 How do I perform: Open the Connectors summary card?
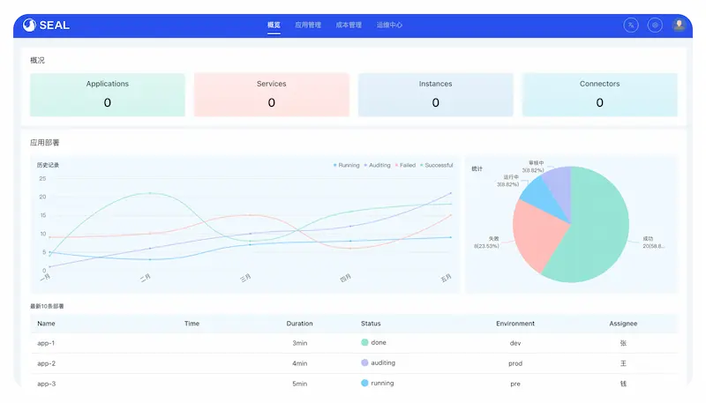click(600, 95)
